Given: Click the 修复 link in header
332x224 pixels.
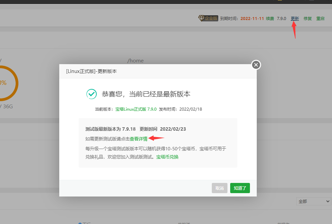Looking at the screenshot, I should tap(307, 19).
